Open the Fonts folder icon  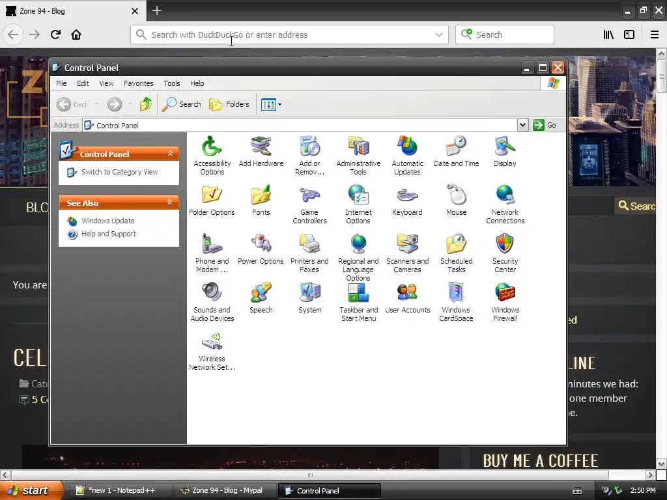coord(261,201)
